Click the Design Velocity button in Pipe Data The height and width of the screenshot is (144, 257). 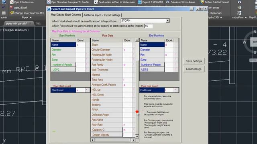click(x=106, y=135)
